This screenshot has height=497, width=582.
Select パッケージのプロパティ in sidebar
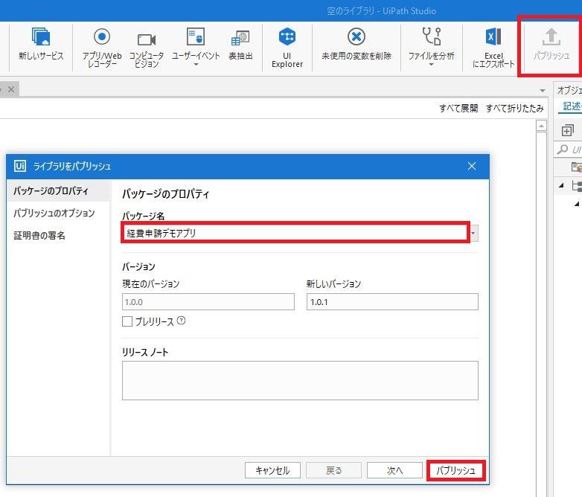coord(58,190)
